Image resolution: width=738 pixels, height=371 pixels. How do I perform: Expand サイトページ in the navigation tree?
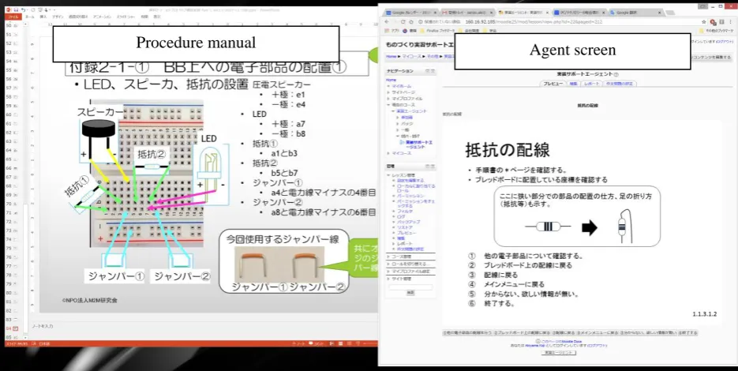[x=388, y=92]
